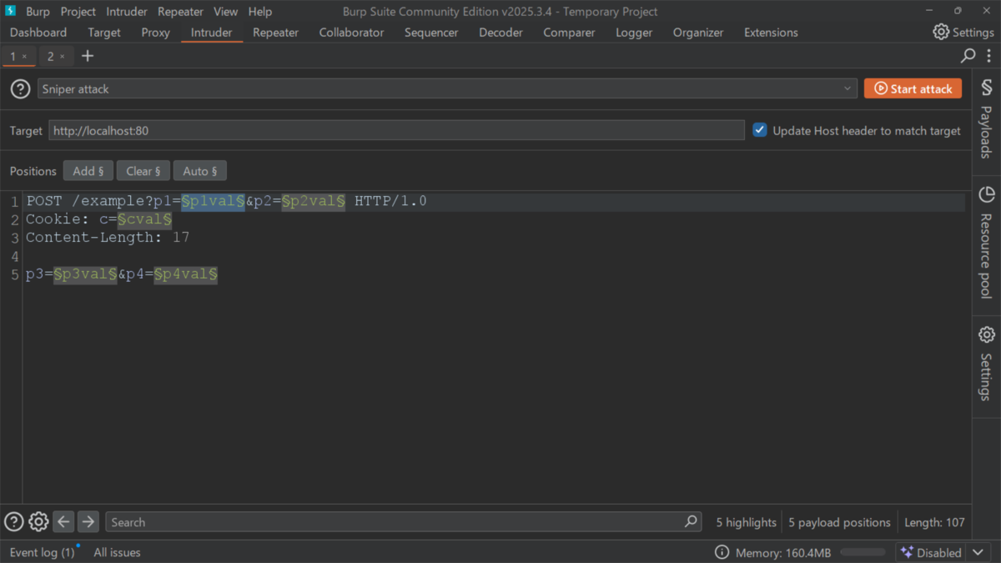Viewport: 1001px width, 563px height.
Task: Switch to the Repeater tab
Action: click(x=275, y=33)
